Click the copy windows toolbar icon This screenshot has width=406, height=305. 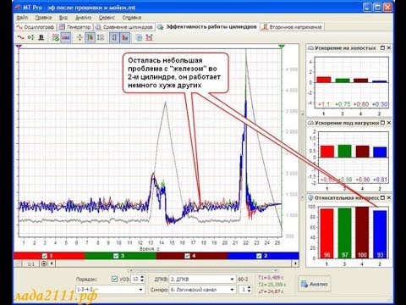click(x=139, y=37)
